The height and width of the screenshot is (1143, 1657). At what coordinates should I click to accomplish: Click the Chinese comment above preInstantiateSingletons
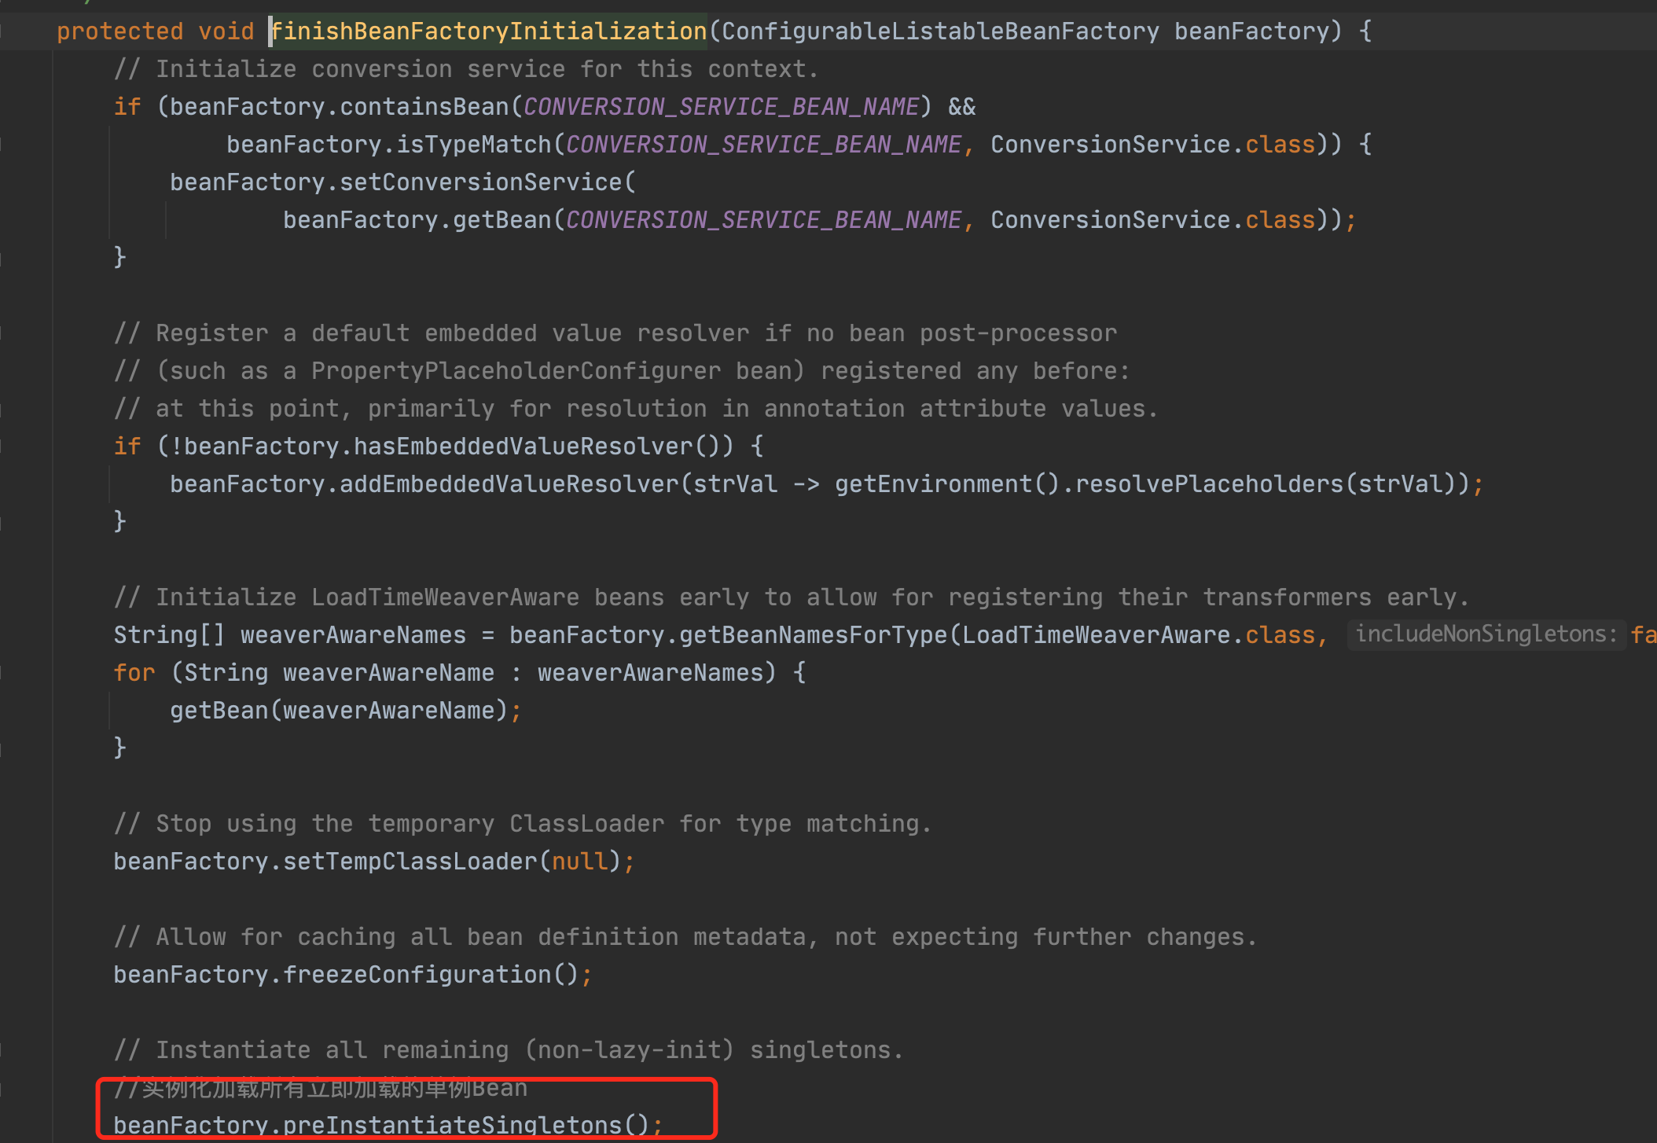(321, 1089)
